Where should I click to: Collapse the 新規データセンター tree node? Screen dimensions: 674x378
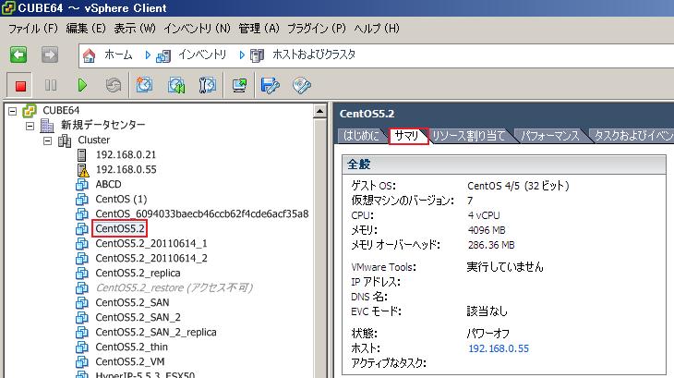pos(30,126)
